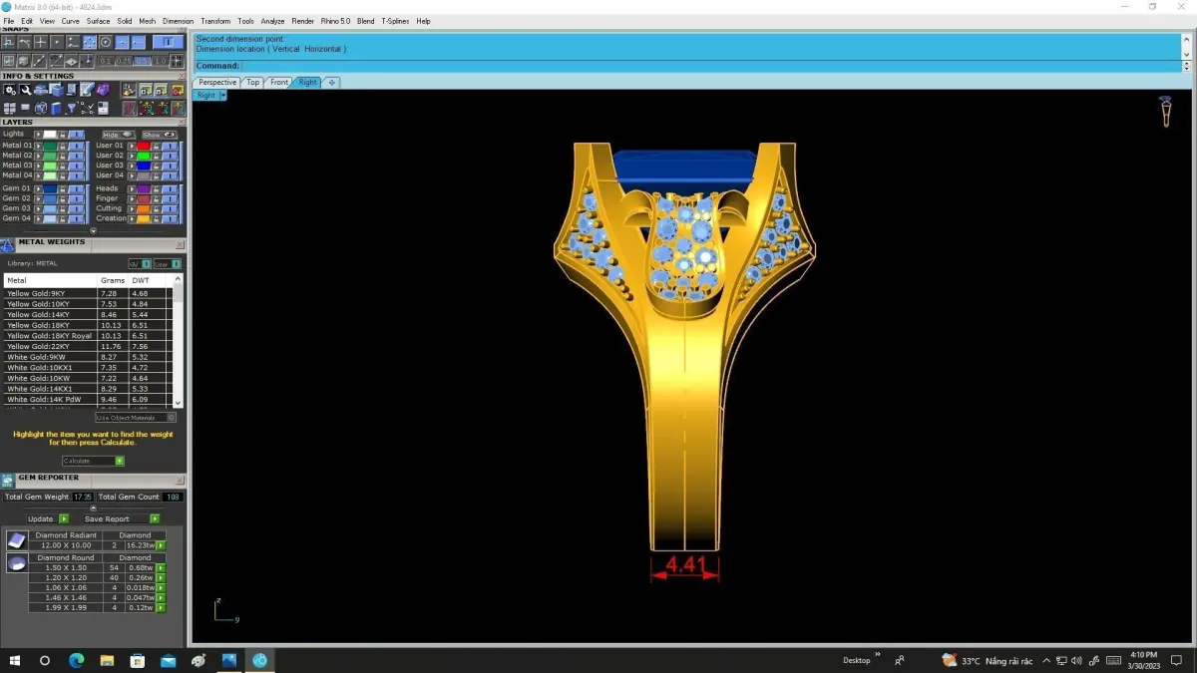
Task: Switch to the Front viewport tab
Action: coord(279,83)
